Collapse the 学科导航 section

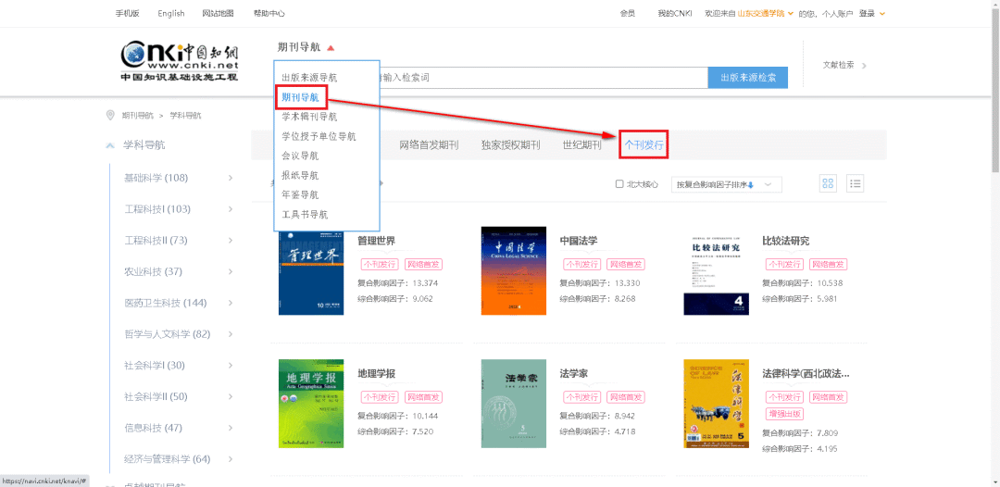pos(110,145)
